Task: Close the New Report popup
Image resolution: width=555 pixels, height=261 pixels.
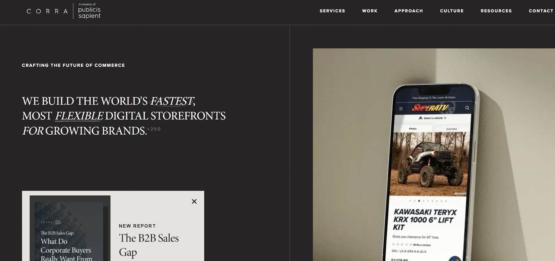Action: 194,201
